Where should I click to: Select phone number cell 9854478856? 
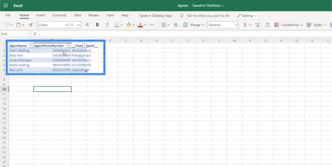[52, 65]
